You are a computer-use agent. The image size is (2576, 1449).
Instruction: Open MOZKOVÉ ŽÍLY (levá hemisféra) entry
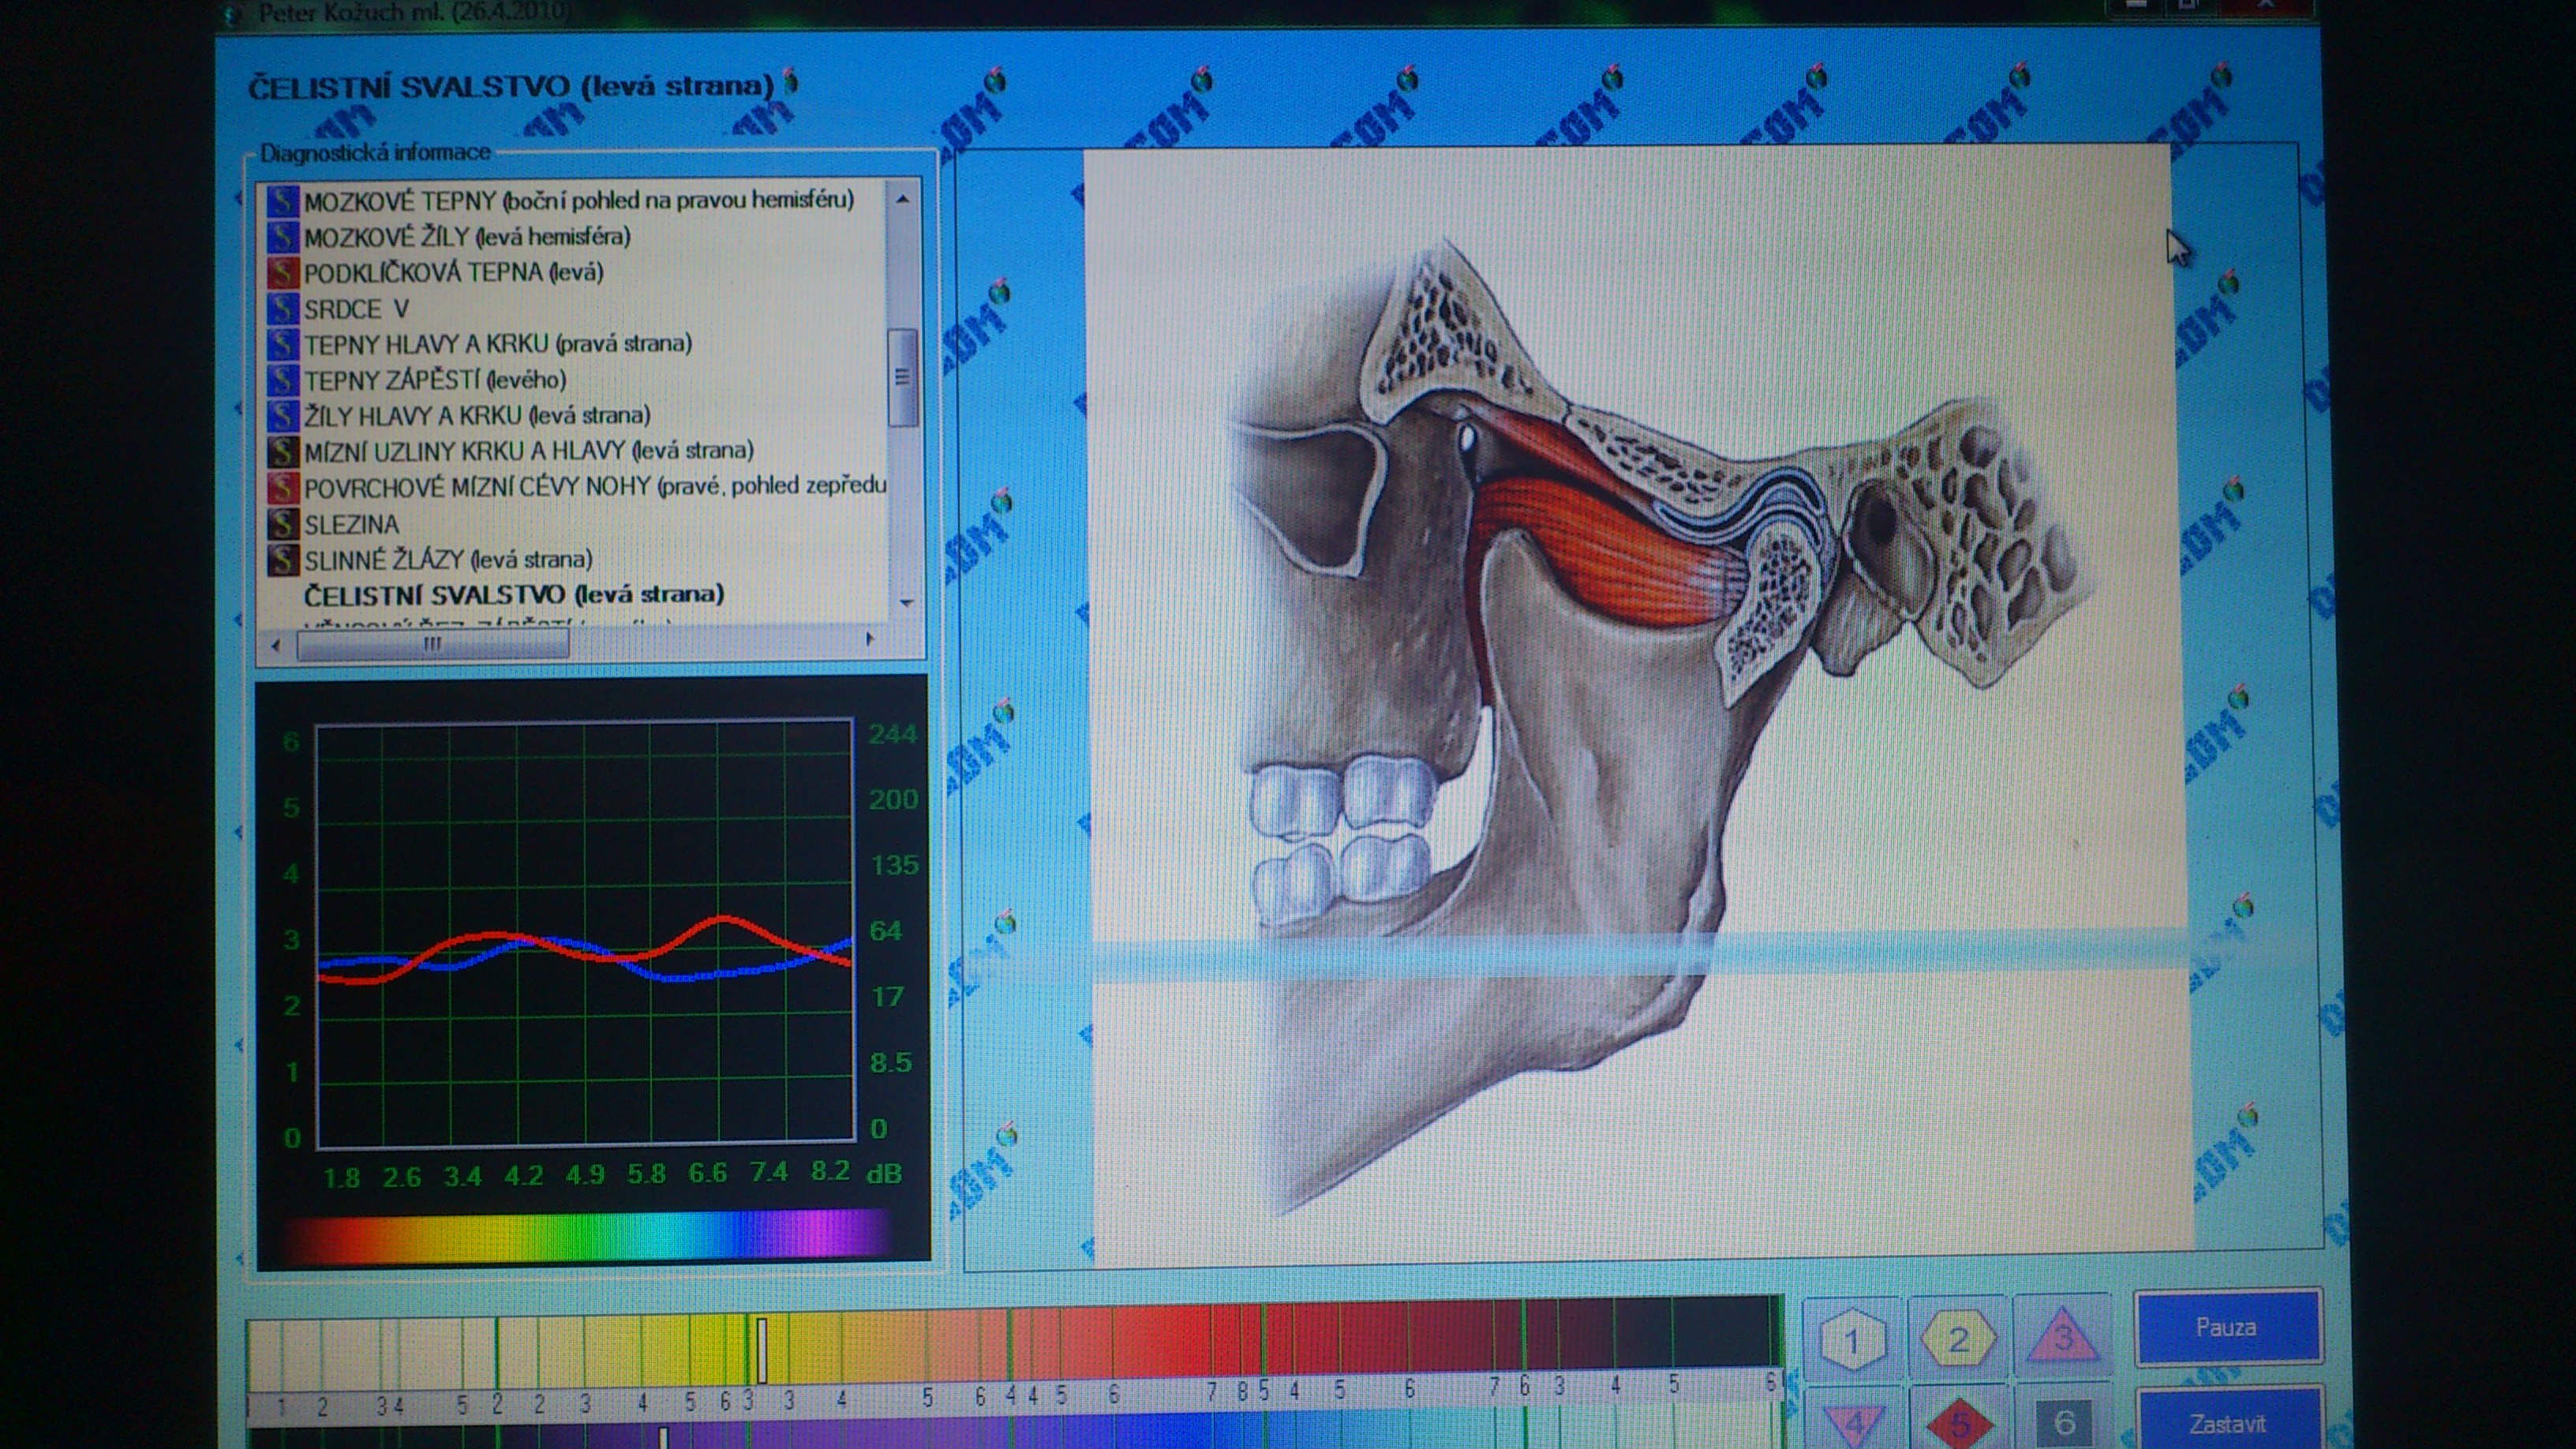(x=467, y=237)
